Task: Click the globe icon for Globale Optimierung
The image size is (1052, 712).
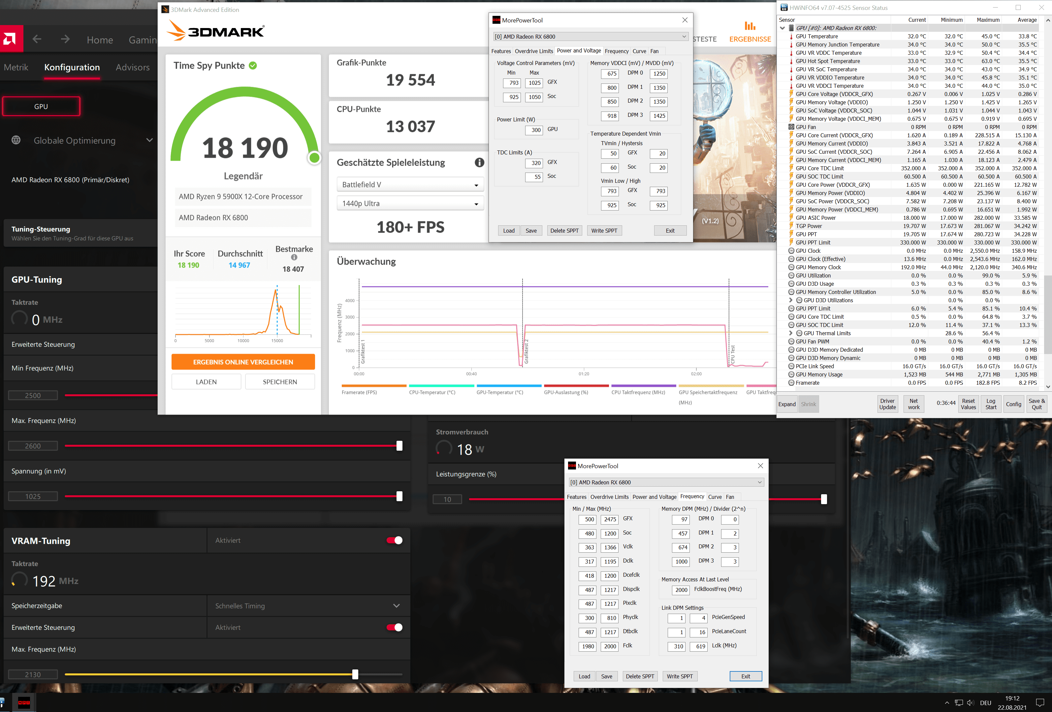Action: tap(16, 140)
